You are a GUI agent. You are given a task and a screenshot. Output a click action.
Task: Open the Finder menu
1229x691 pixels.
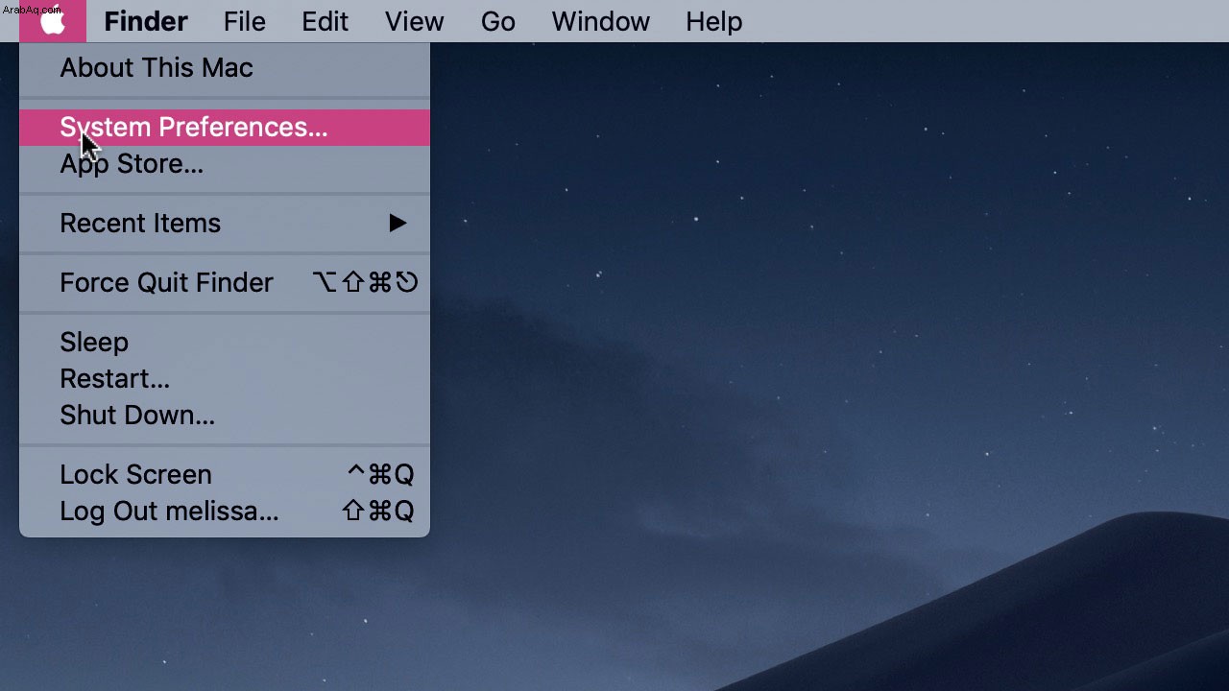146,21
